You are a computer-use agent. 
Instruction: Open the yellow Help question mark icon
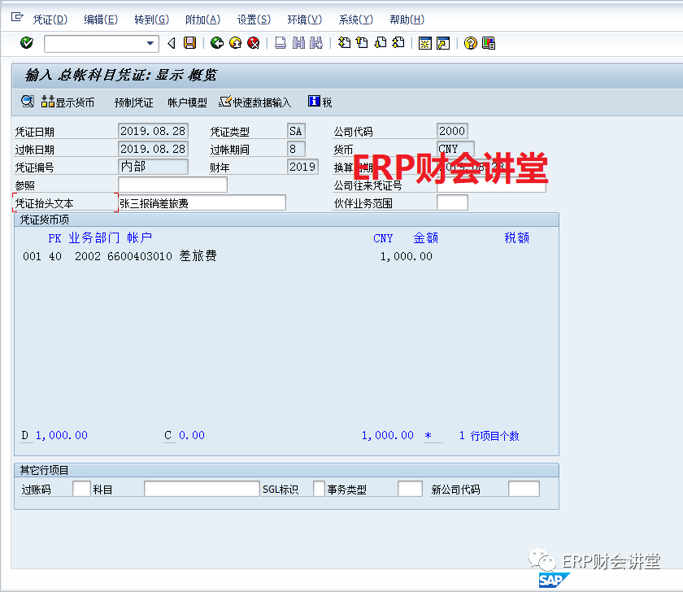(x=470, y=43)
